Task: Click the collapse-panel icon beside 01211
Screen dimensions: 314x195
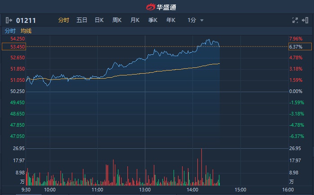Action: [9, 20]
